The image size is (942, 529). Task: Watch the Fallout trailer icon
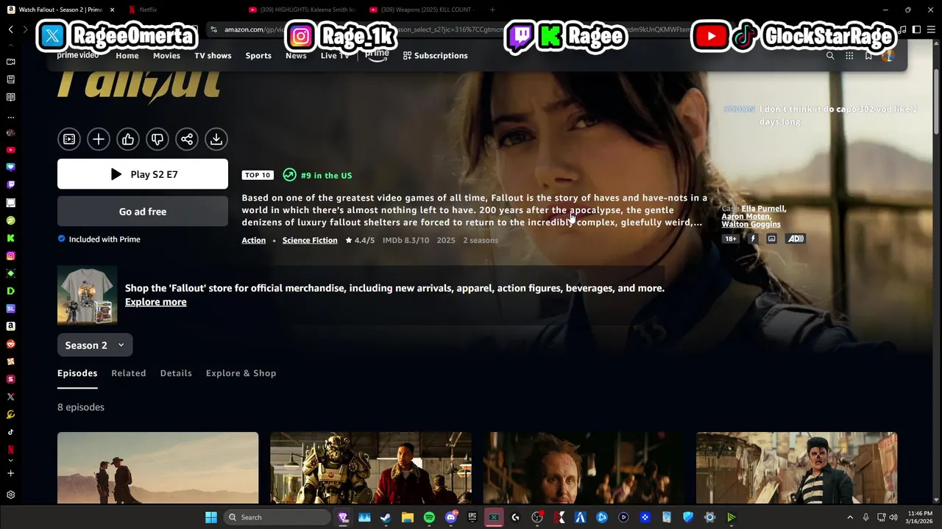[x=69, y=139]
